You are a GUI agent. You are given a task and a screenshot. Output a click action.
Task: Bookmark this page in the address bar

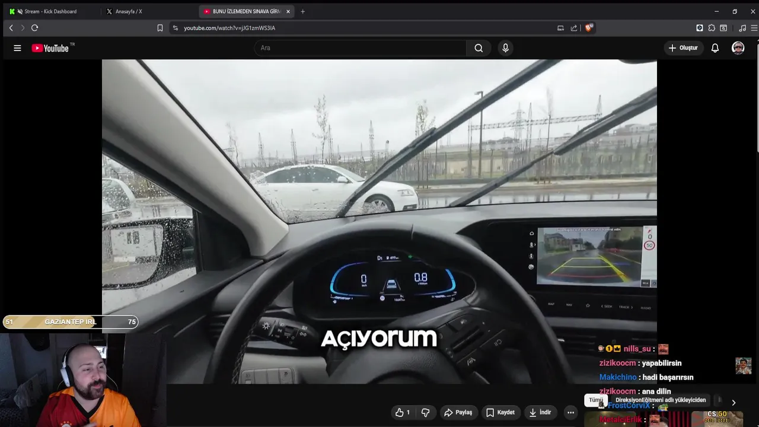point(160,28)
